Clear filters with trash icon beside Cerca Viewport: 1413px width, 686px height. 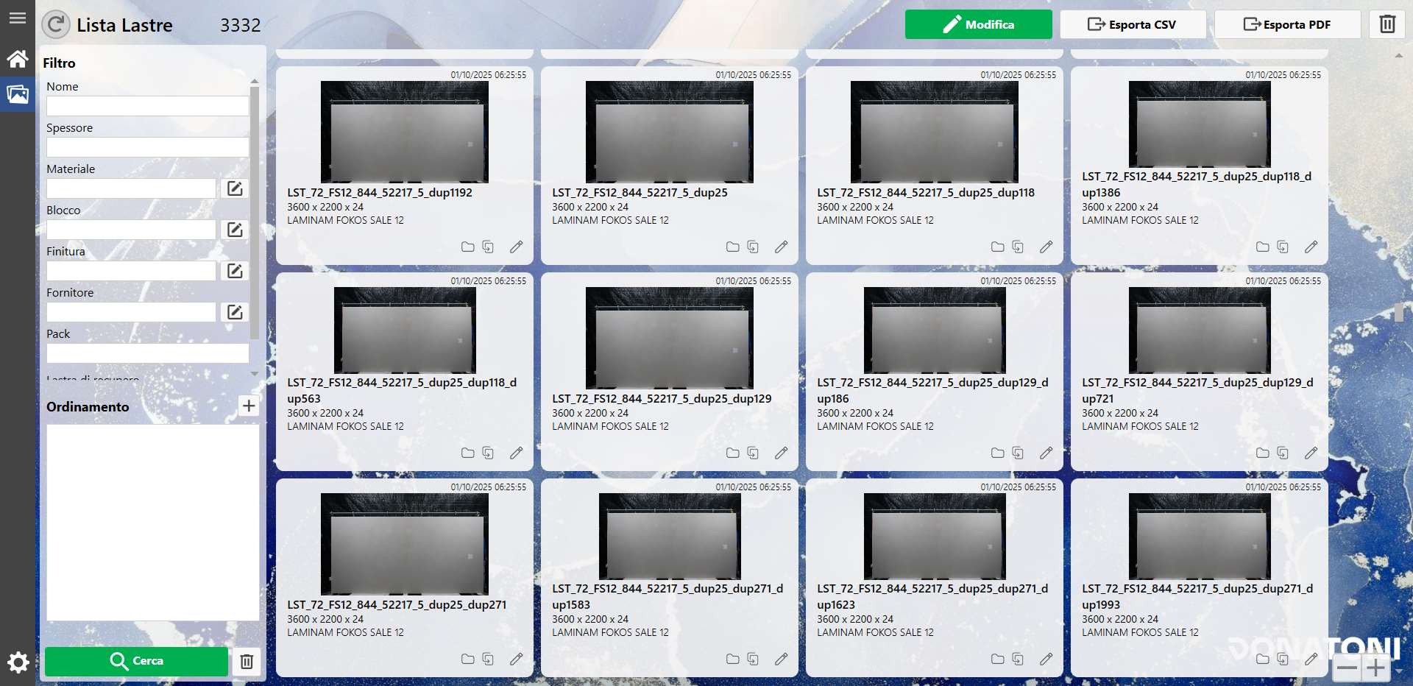pos(247,661)
